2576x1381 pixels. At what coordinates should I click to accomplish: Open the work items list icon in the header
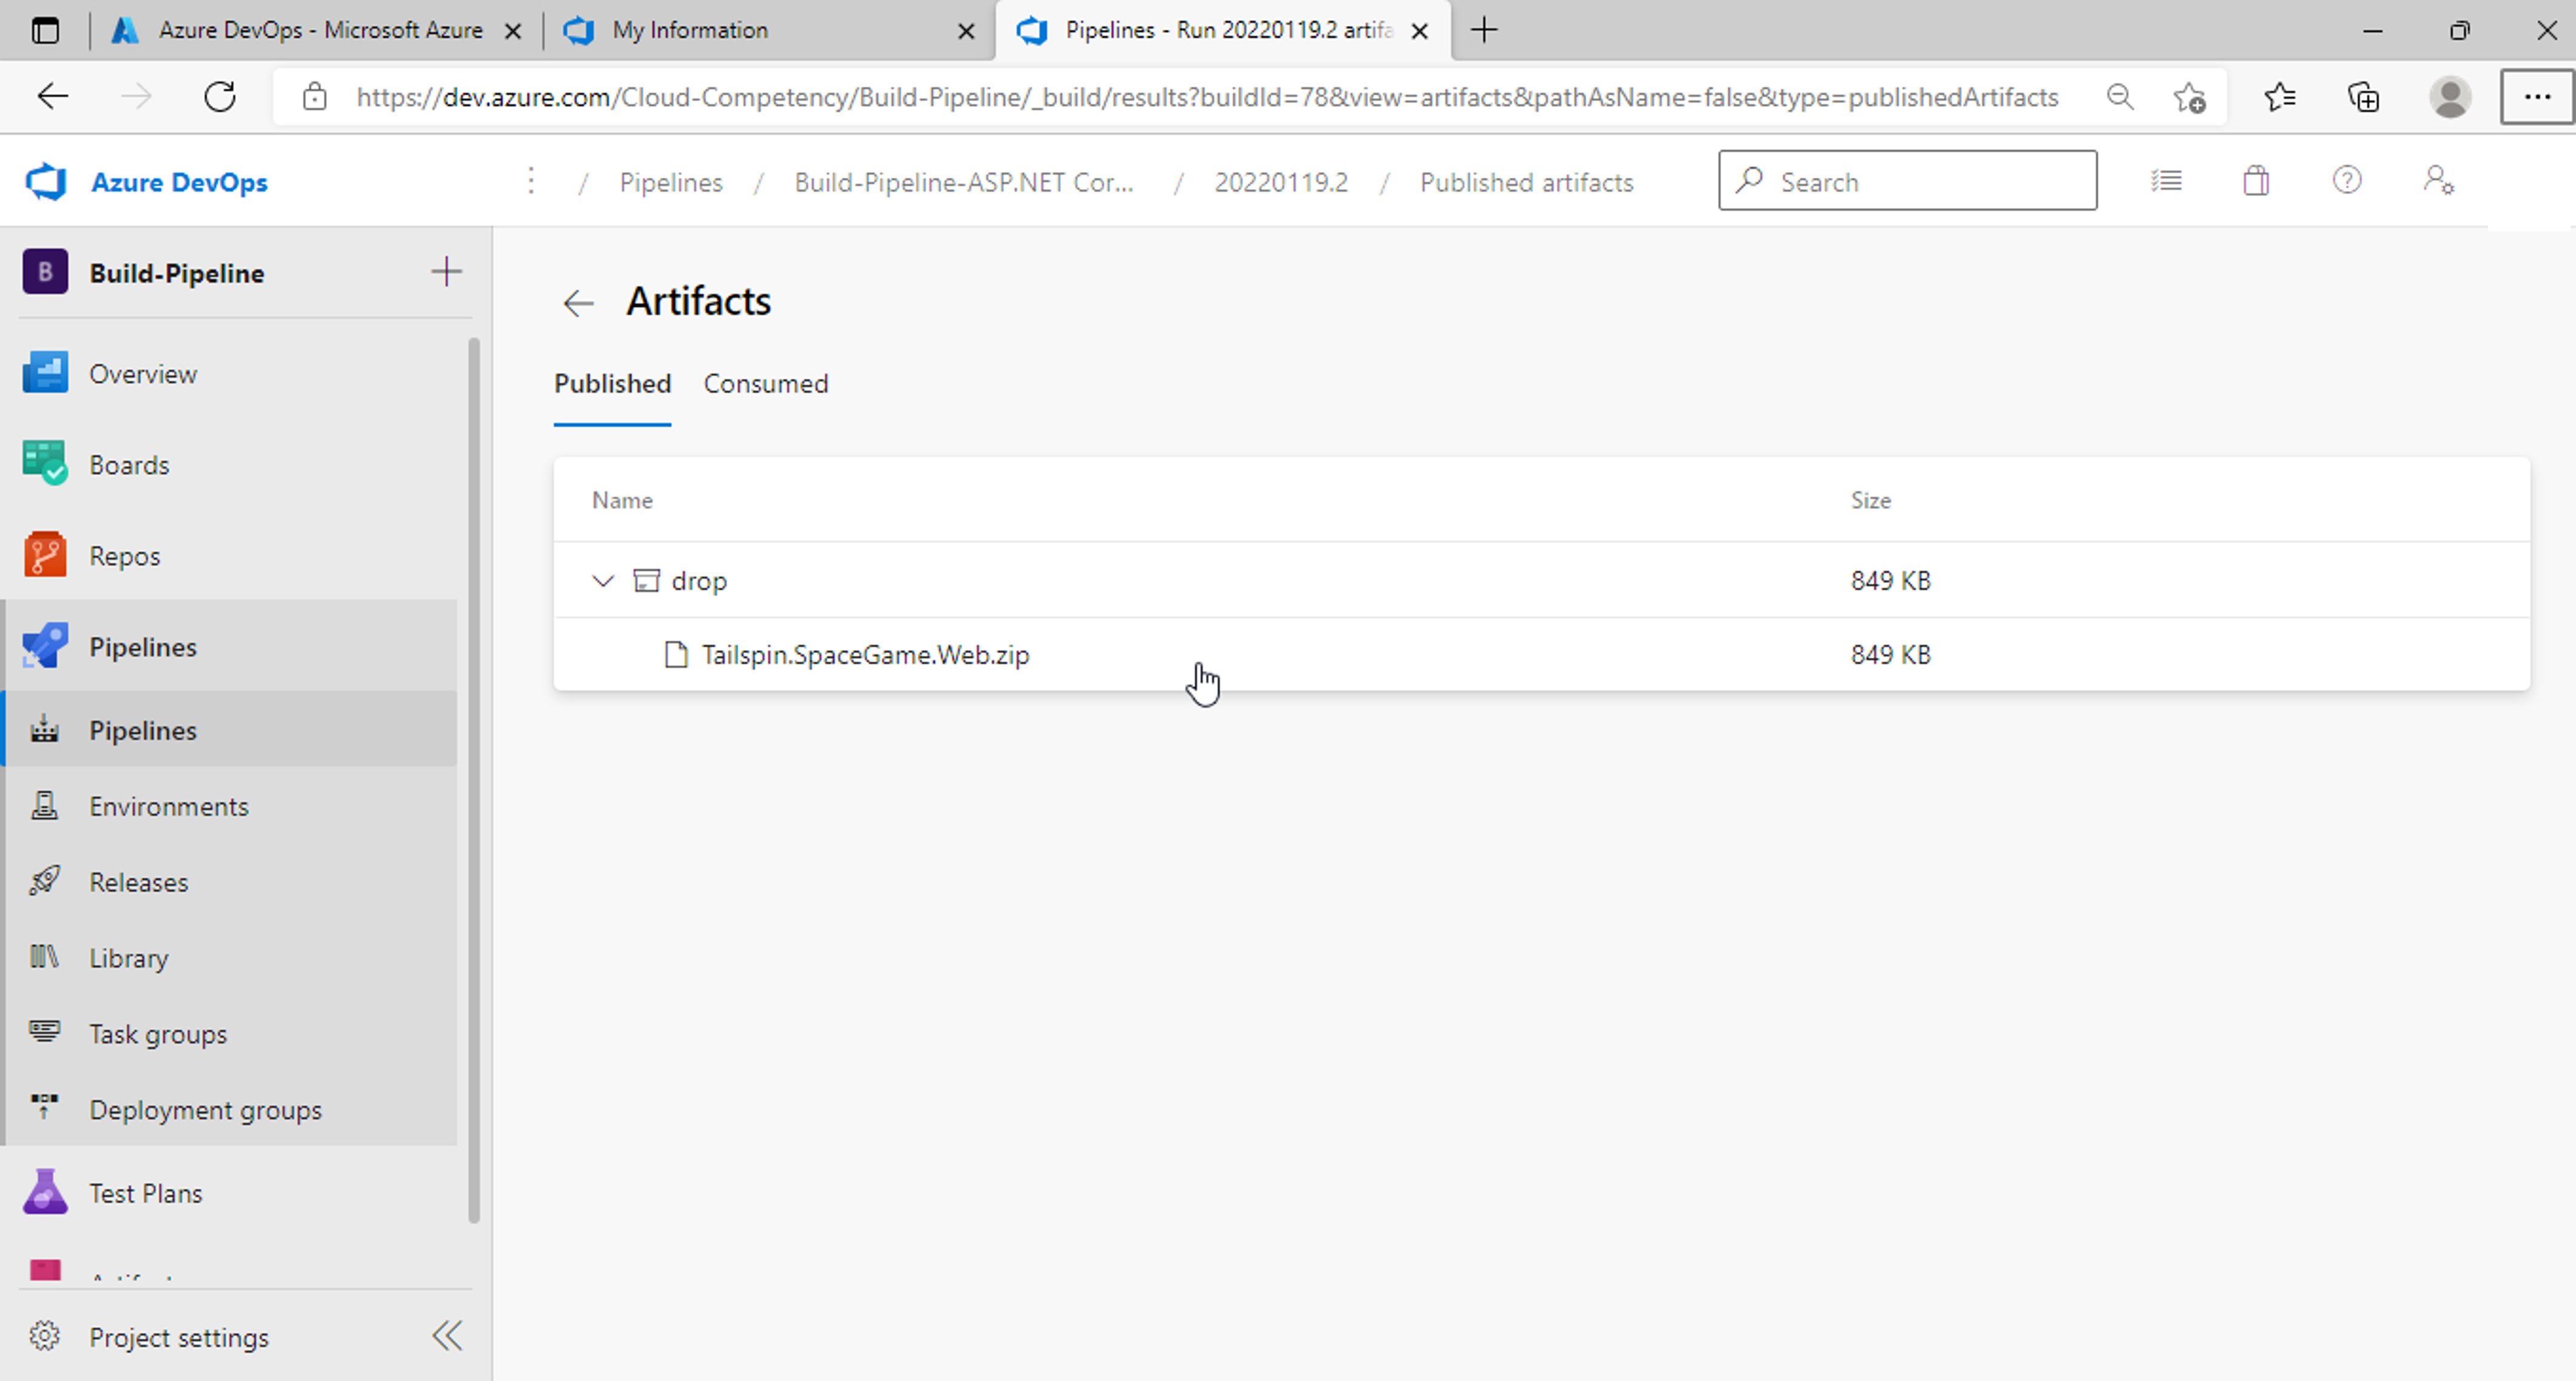[2166, 181]
